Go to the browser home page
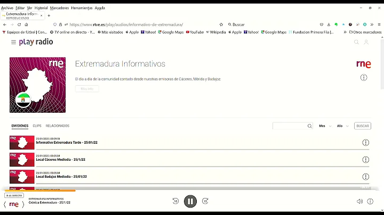This screenshot has width=384, height=215. click(x=27, y=24)
